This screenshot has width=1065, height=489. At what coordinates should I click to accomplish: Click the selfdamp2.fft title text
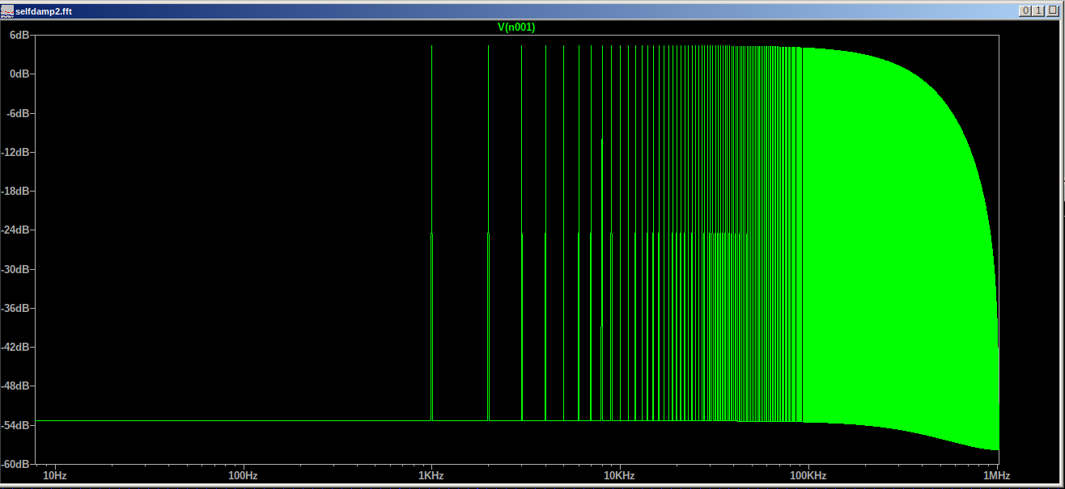click(44, 11)
